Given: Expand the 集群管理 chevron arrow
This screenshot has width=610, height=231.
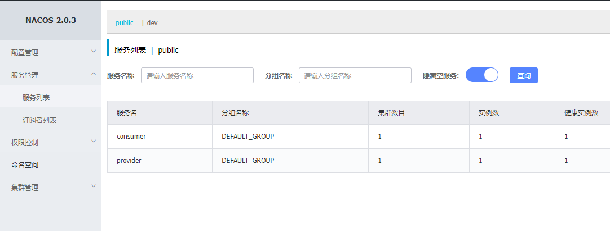Looking at the screenshot, I should point(94,187).
